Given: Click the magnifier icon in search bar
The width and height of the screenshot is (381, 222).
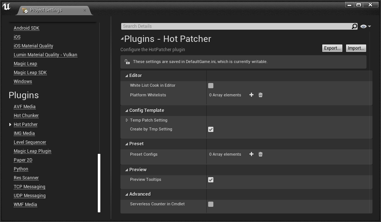Looking at the screenshot, I should [354, 26].
